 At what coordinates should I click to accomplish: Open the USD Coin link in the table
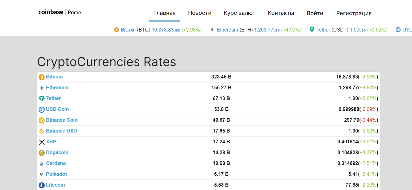tap(57, 109)
